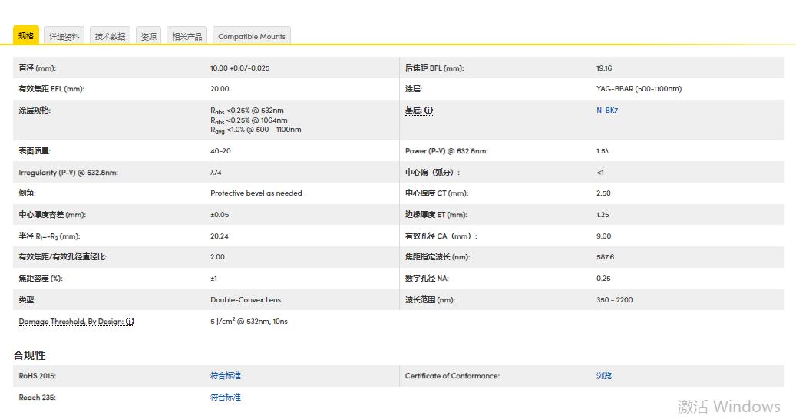The width and height of the screenshot is (796, 419).
Task: Select Rabs <0.25% @ 1064nm line
Action: (249, 120)
